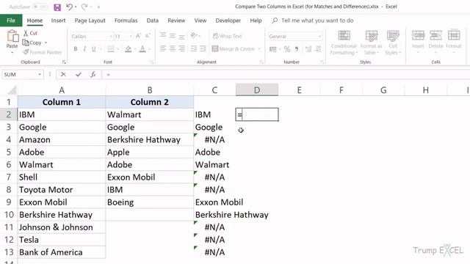The width and height of the screenshot is (470, 264).
Task: Open the Conditional Formatting menu
Action: 344,43
